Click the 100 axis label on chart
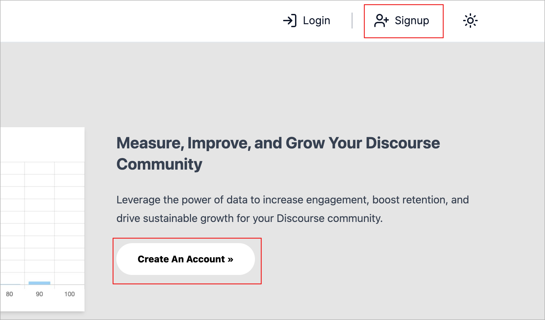545x320 pixels. coord(69,294)
